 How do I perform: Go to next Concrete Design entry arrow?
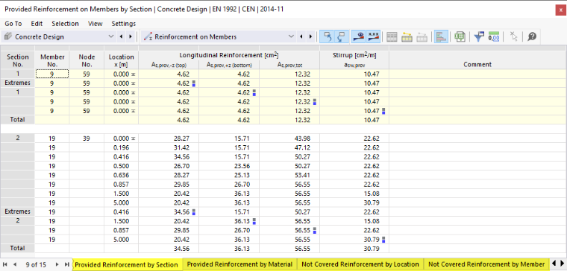click(x=131, y=36)
